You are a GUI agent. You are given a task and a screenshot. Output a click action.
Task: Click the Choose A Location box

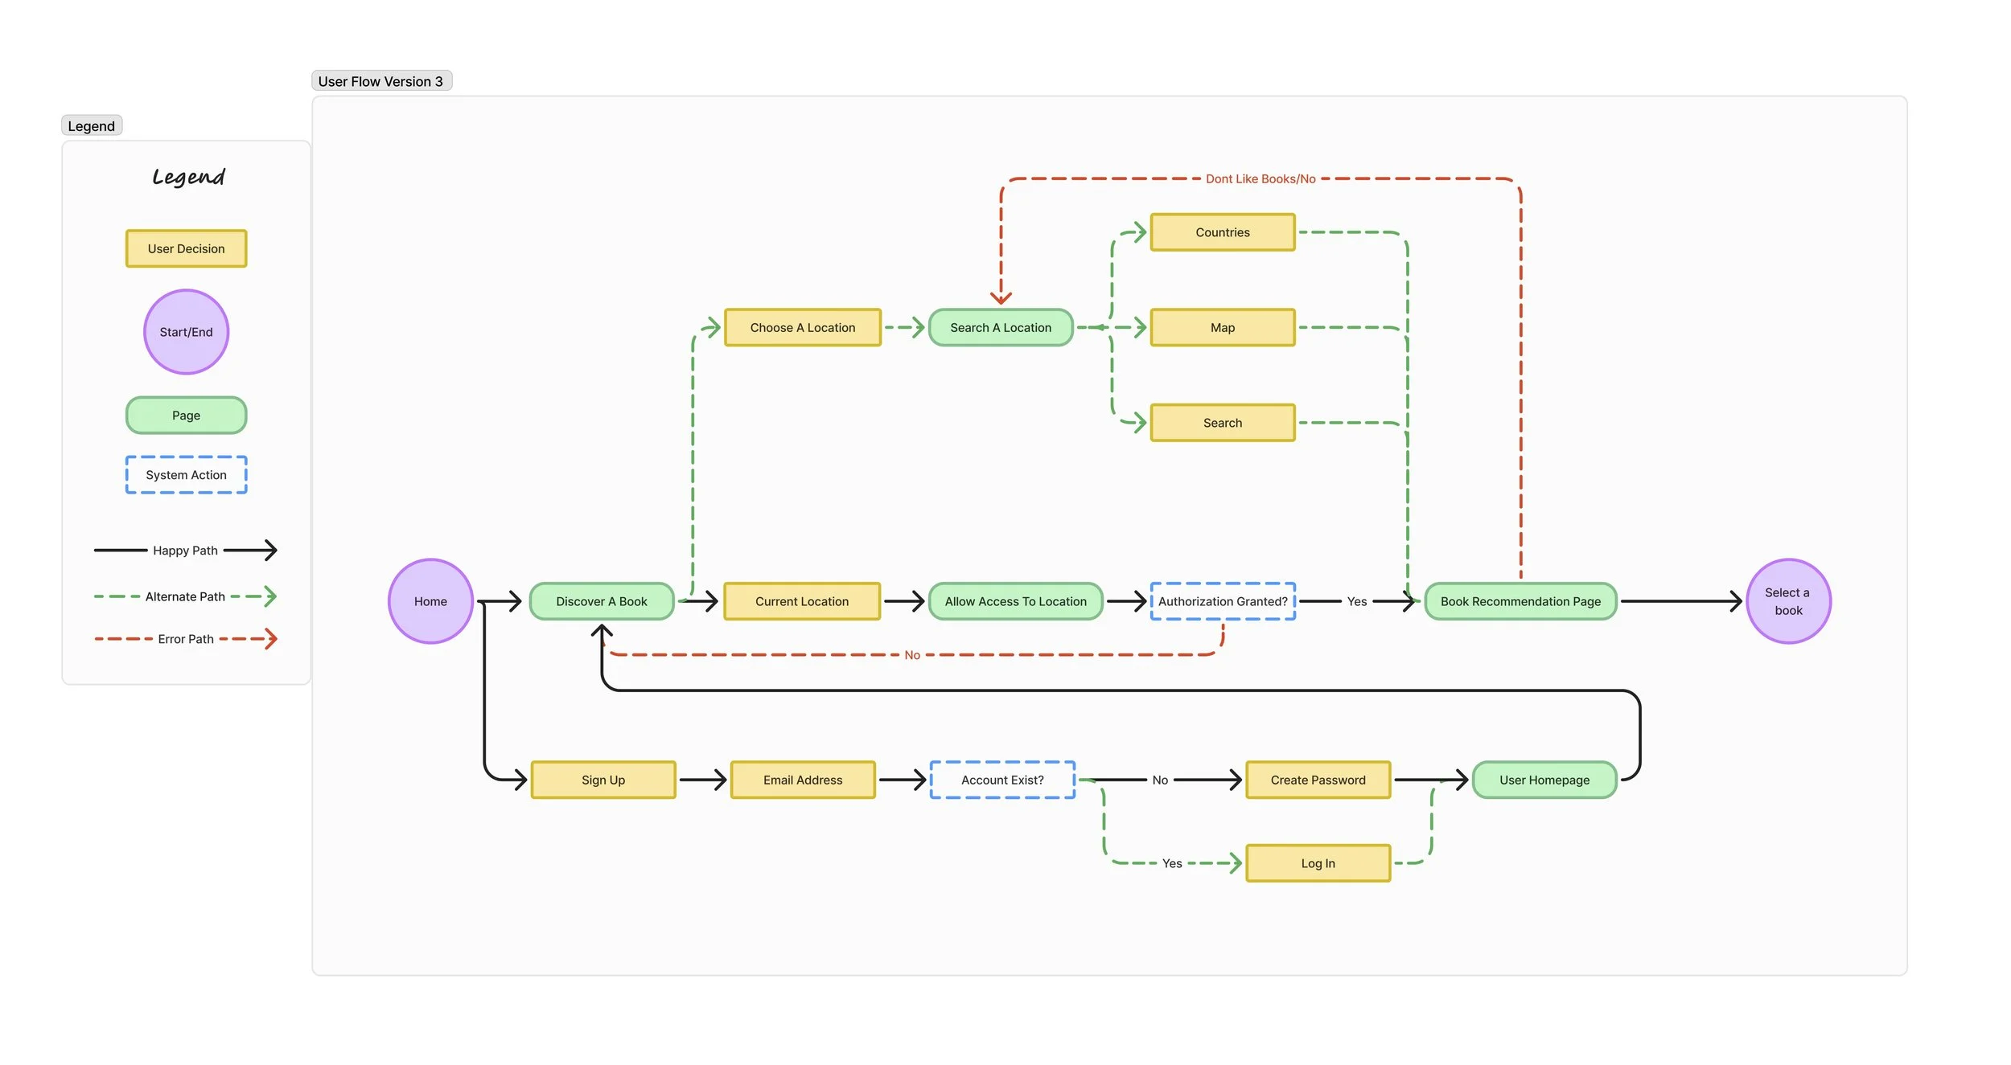[x=802, y=328]
